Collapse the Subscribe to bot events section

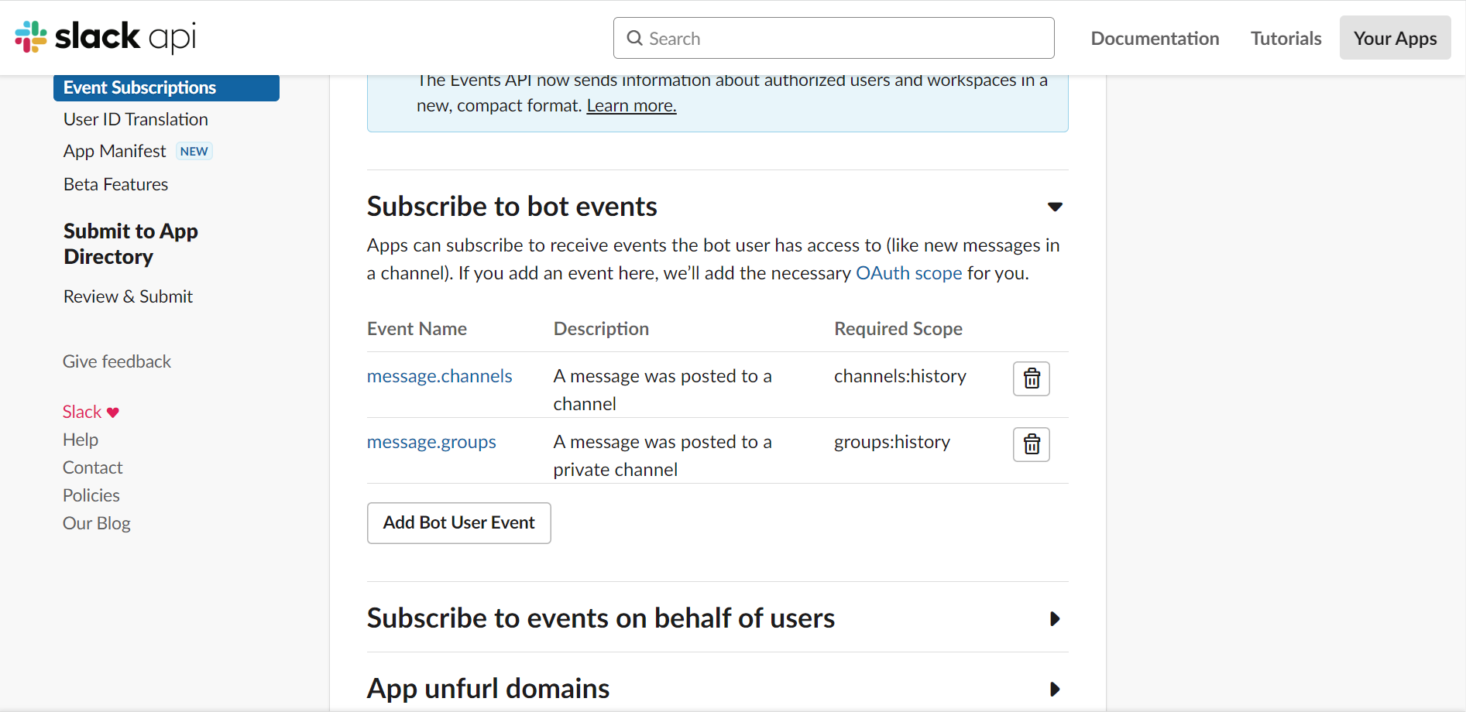coord(1054,207)
